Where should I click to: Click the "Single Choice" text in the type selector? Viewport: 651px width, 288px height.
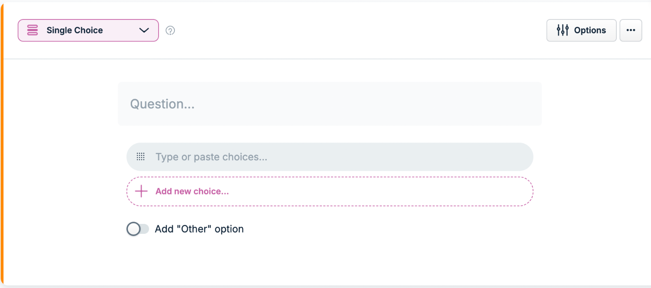[x=75, y=30]
